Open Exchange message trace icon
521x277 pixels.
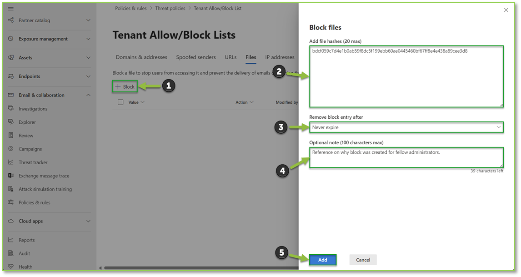coord(10,175)
